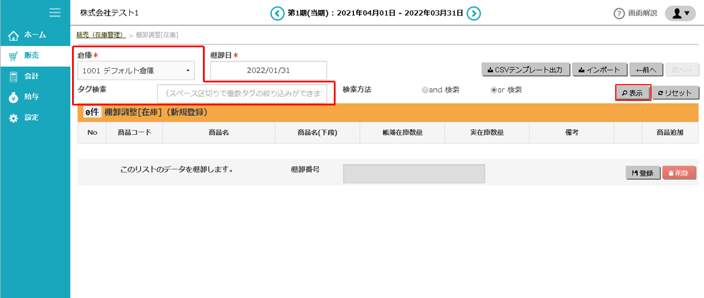Viewport: 704px width, 298px height.
Task: Click the 表示 search button
Action: 633,93
